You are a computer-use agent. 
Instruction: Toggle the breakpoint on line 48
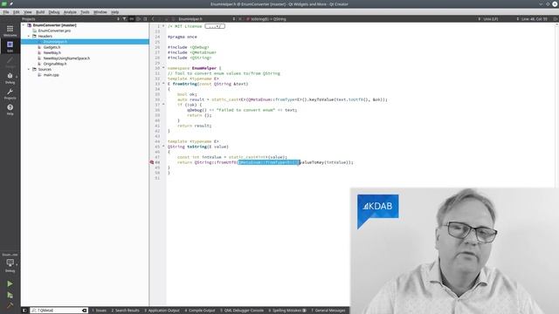tap(151, 162)
